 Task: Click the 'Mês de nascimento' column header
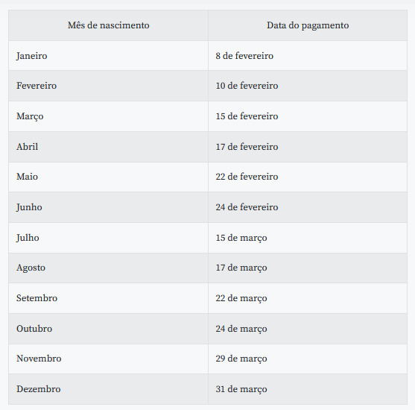pos(108,25)
